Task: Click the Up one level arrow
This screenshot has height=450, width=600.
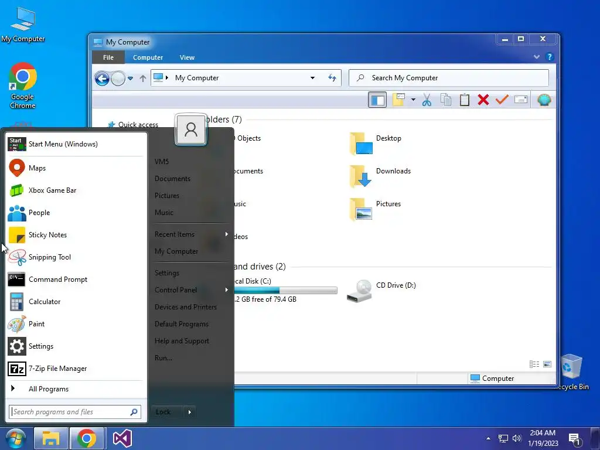Action: pos(143,79)
